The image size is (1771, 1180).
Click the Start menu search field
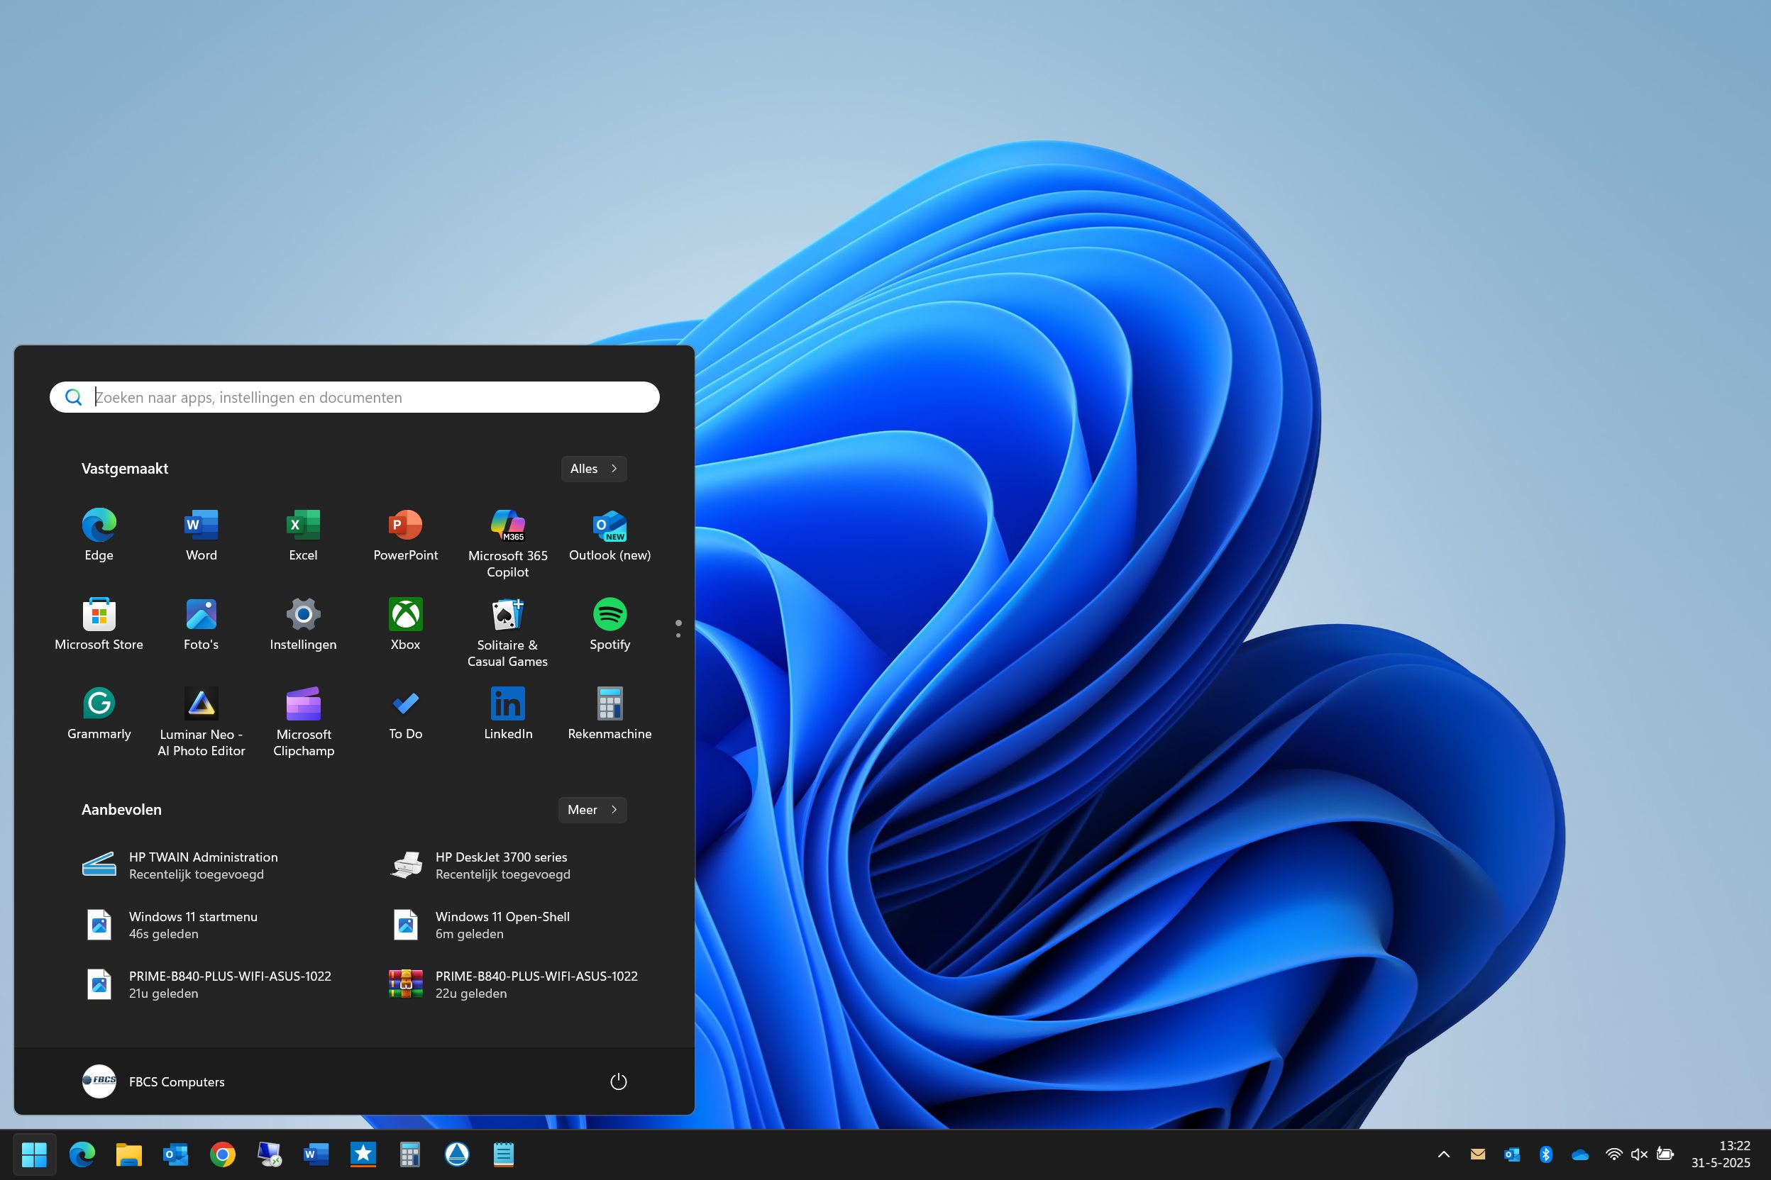pos(354,397)
